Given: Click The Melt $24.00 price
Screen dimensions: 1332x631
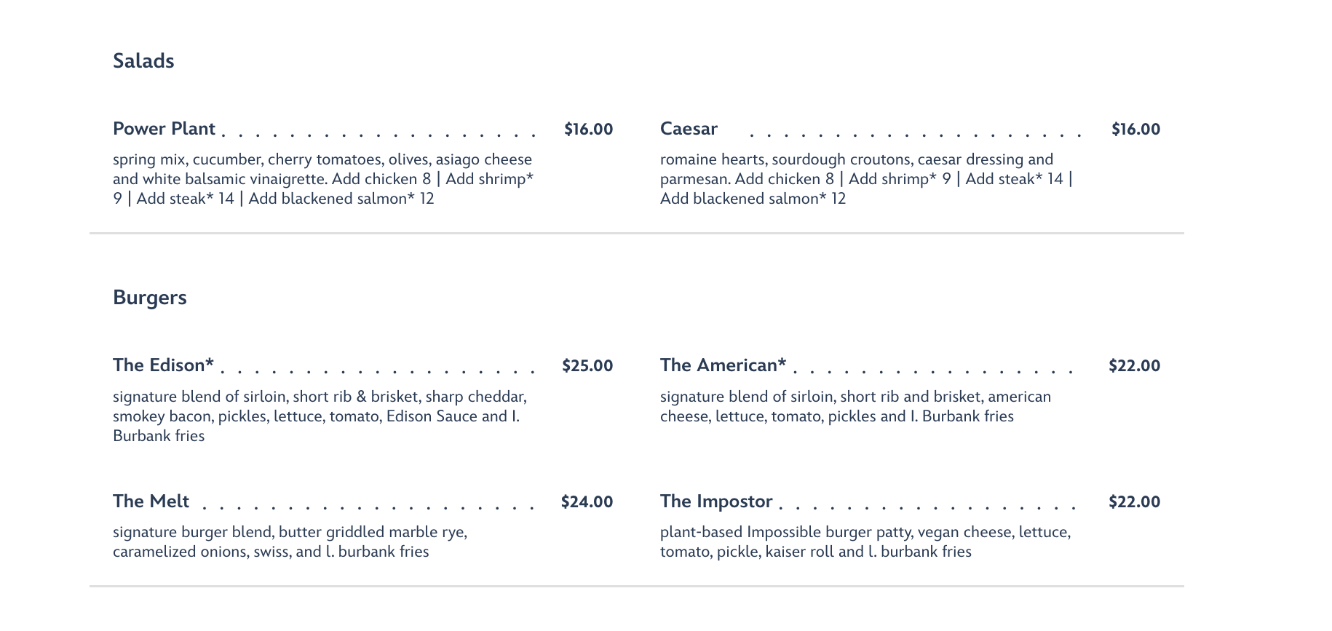Looking at the screenshot, I should pos(587,502).
